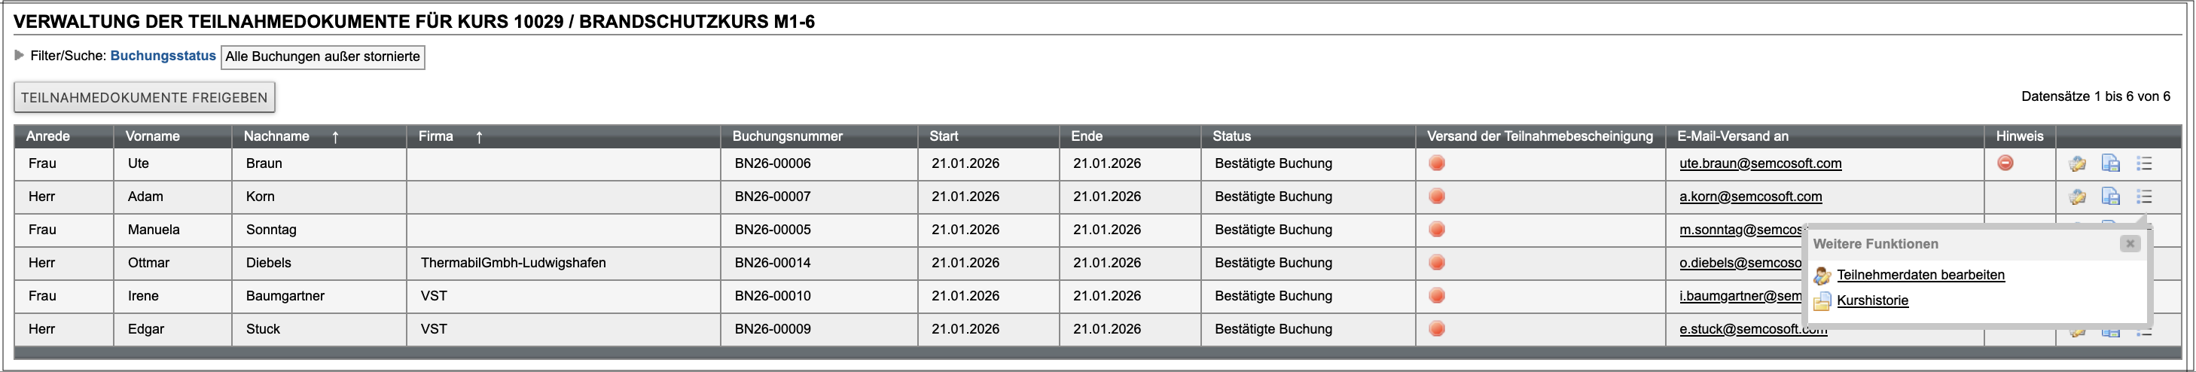
Task: Click red Hinweis warning icon for Ute Braun
Action: (x=2005, y=163)
